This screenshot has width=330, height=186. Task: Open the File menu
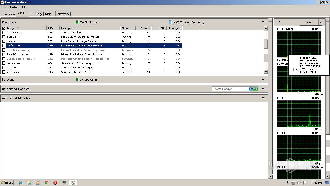pos(3,7)
